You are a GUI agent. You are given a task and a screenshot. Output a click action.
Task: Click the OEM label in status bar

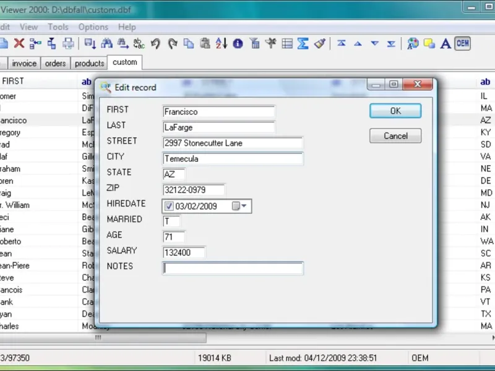tap(420, 358)
